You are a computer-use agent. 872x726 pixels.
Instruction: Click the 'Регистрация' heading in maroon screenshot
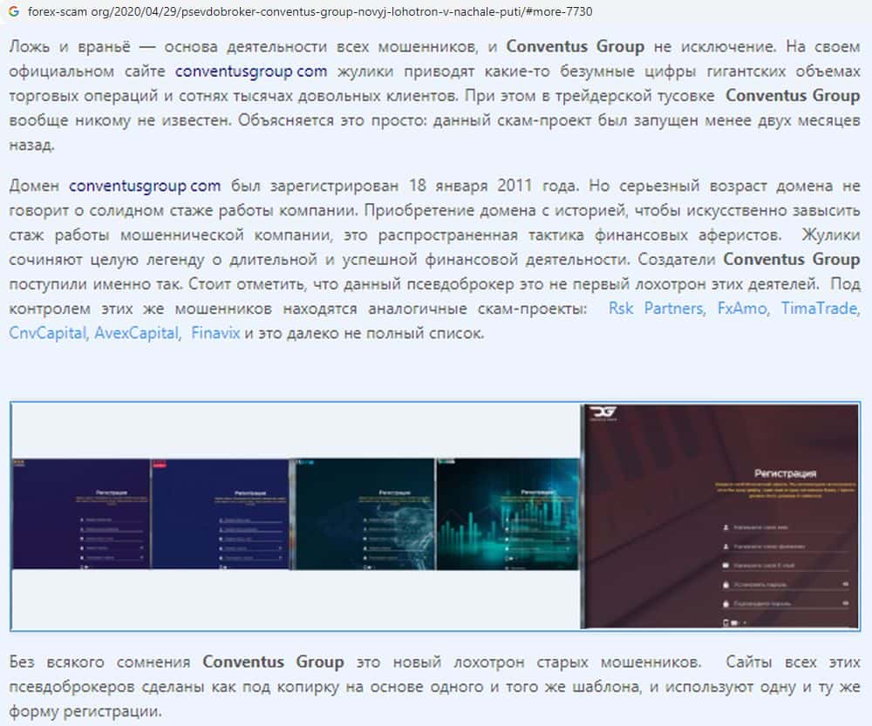785,473
